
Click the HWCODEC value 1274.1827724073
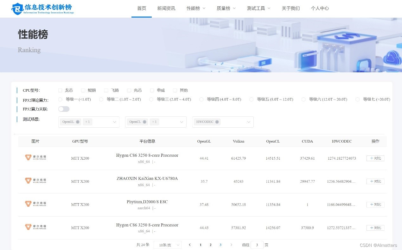click(x=342, y=158)
